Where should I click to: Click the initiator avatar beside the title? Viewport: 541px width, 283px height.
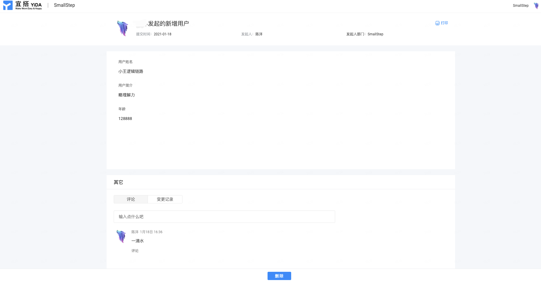tap(123, 28)
